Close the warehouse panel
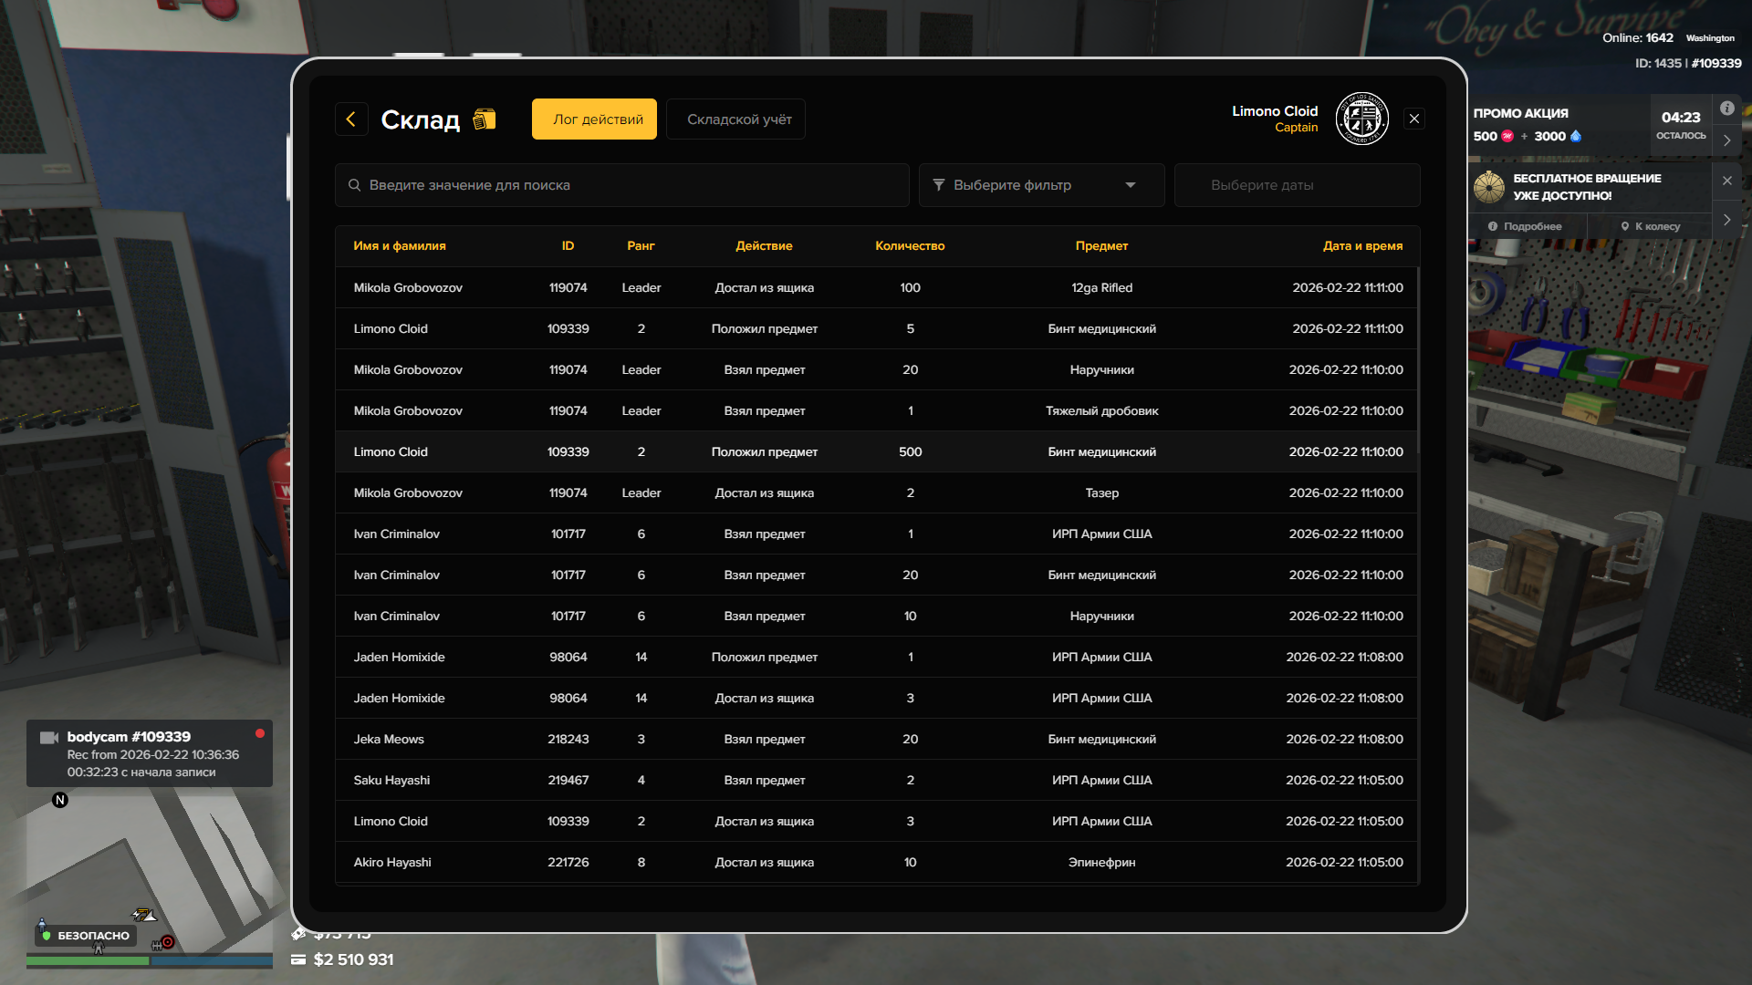The image size is (1752, 985). point(1414,119)
